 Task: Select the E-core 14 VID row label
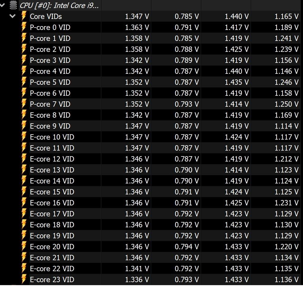[x=52, y=181]
